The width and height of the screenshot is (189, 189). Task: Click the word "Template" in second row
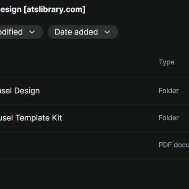click(x=33, y=118)
